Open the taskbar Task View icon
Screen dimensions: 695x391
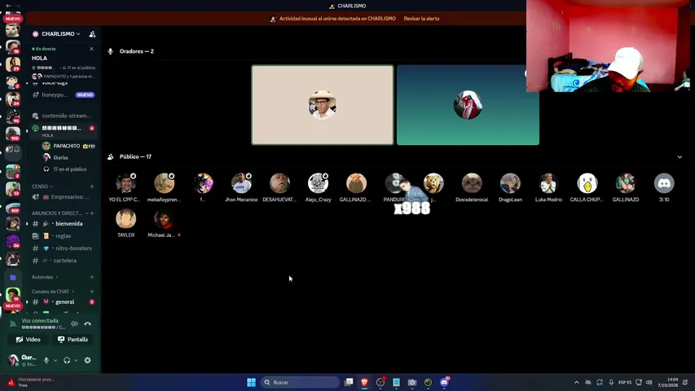[x=349, y=382]
